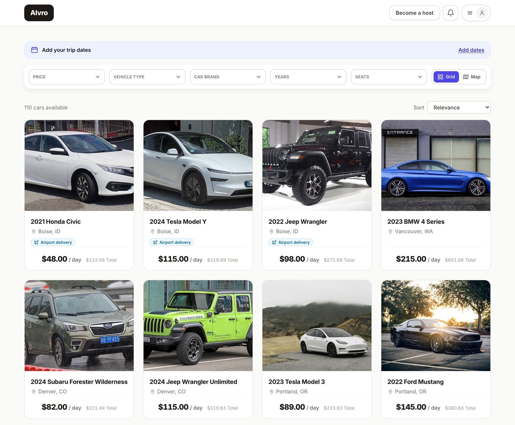The width and height of the screenshot is (515, 425).
Task: Click the location pin on Jeep Wrangler Unlimited card
Action: 152,392
